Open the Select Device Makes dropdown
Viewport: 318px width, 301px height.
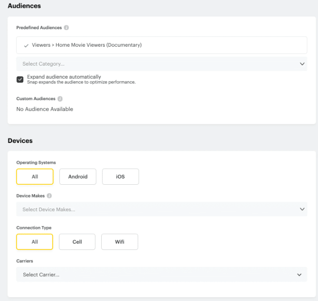[x=162, y=209]
